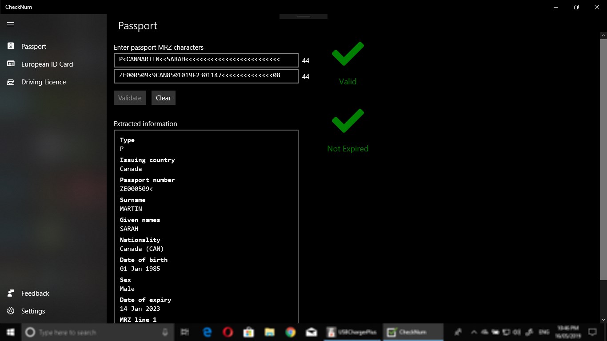Click the Date of expiry value 14 Jan 2023
The image size is (607, 341).
[x=140, y=309]
